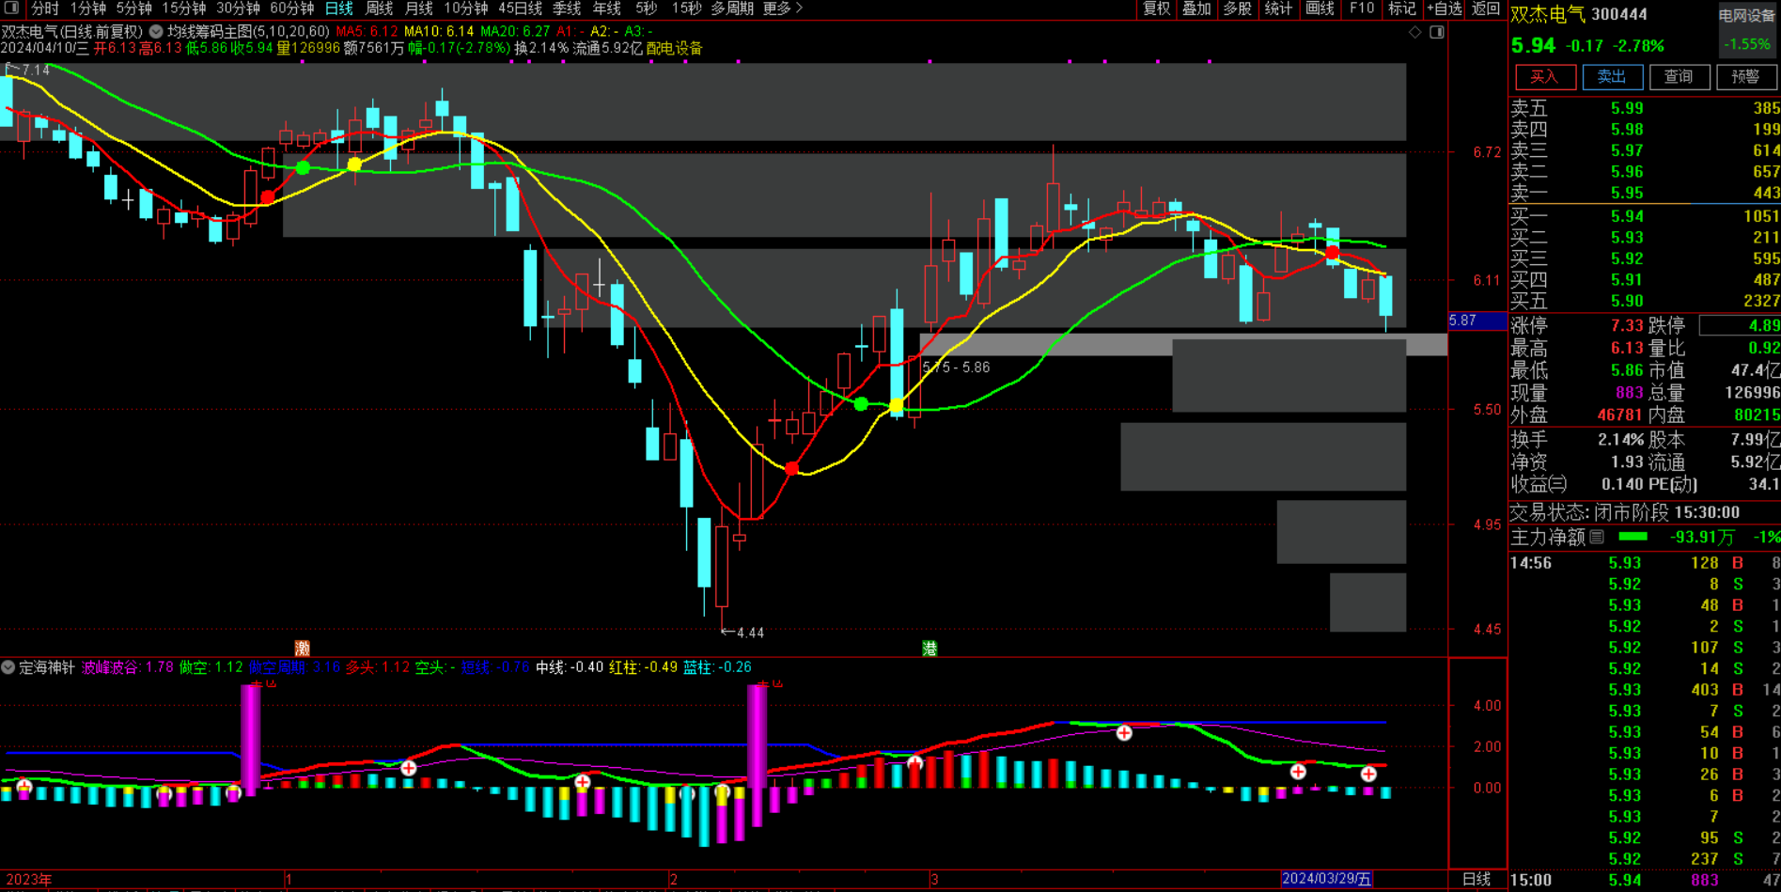Screen dimensions: 1781x892
Task: Click the green 港 event marker
Action: 930,649
